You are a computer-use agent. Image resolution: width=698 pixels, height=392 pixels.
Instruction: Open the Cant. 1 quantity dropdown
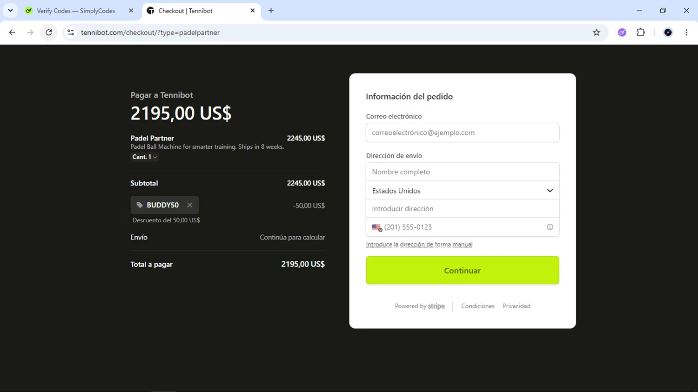coord(145,157)
